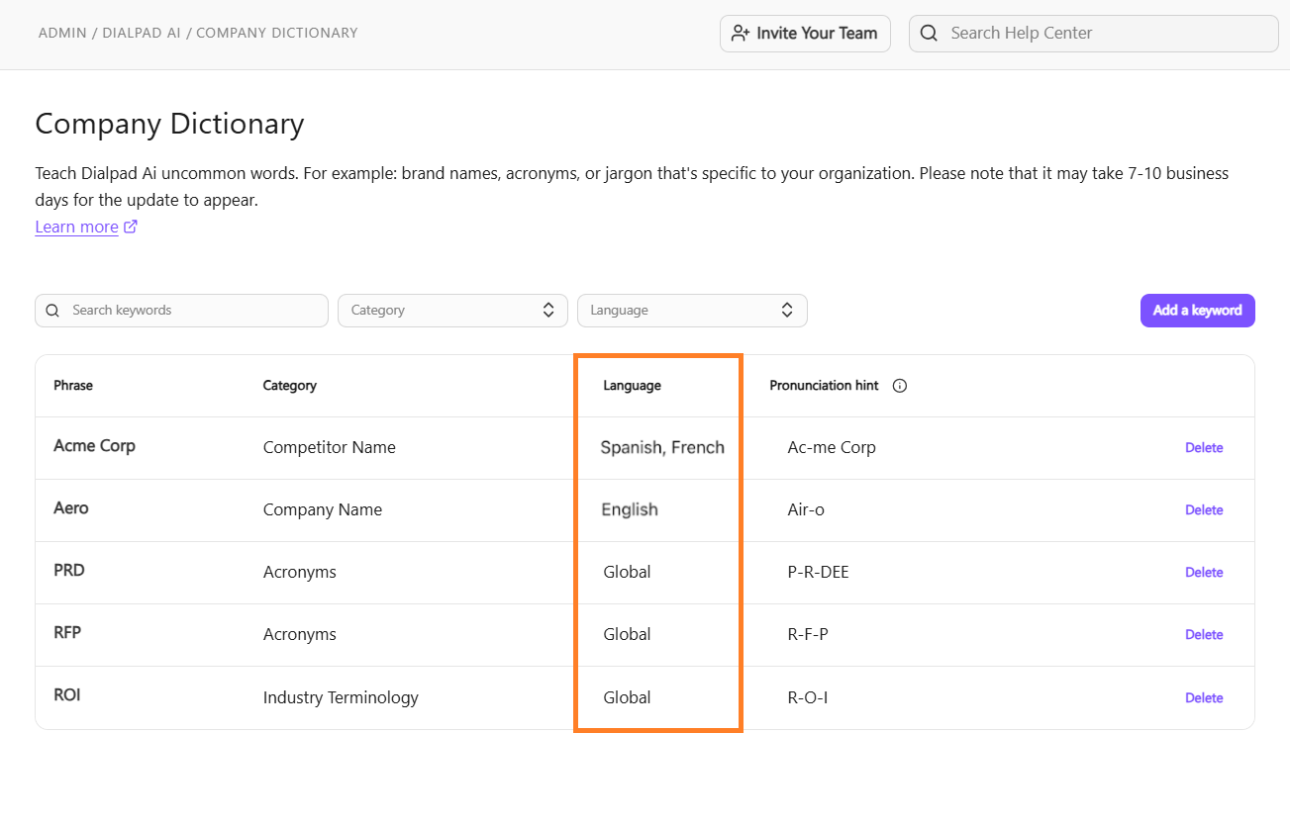1290x824 pixels.
Task: Focus the Search keywords field
Action: point(181,311)
